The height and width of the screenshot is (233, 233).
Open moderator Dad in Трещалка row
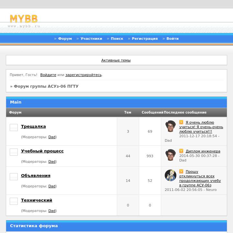click(52, 137)
